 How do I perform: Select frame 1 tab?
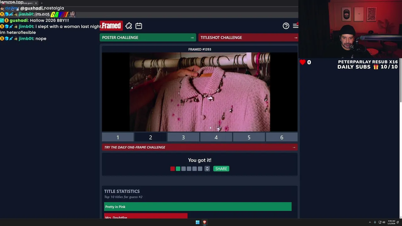pyautogui.click(x=118, y=137)
